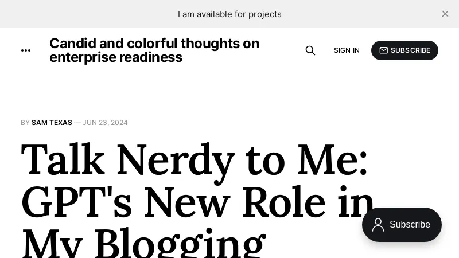Open the site search magnifier
Screen dimensions: 459x258
pos(310,50)
